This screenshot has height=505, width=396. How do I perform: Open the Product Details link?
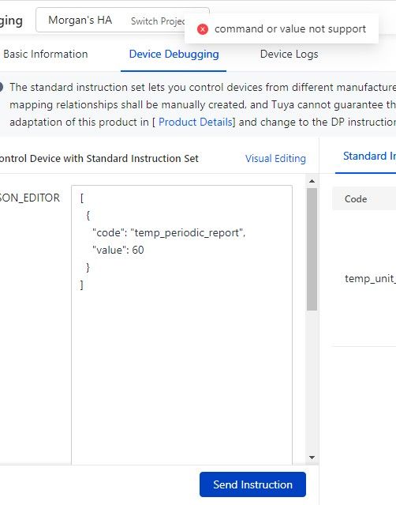(x=196, y=122)
